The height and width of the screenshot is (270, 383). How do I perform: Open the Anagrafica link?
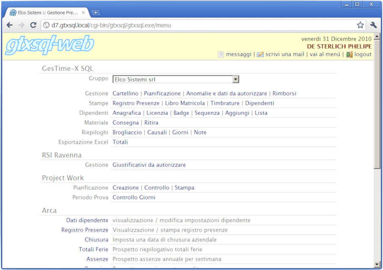[x=127, y=113]
